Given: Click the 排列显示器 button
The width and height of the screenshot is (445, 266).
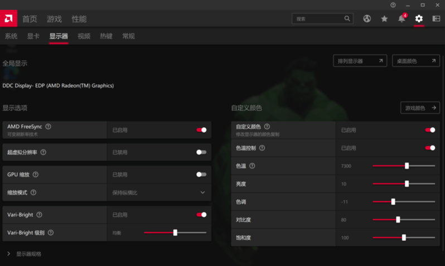Looking at the screenshot, I should point(360,61).
